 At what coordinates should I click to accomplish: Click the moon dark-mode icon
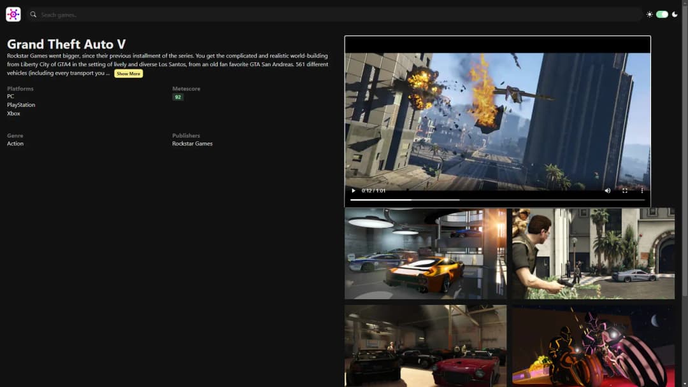(675, 15)
